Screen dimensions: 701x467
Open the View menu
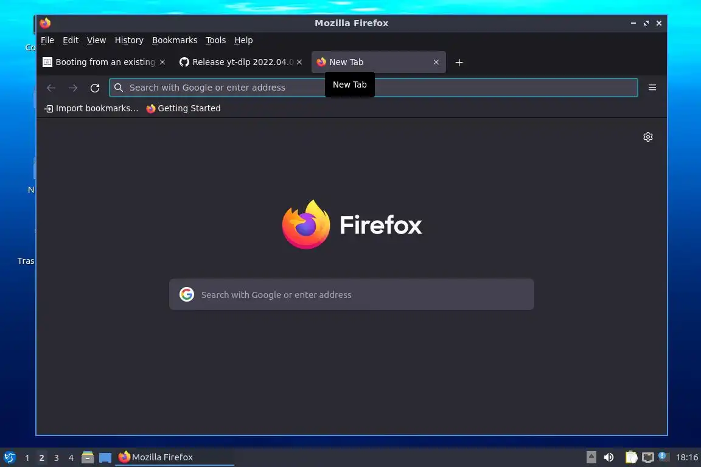[97, 40]
